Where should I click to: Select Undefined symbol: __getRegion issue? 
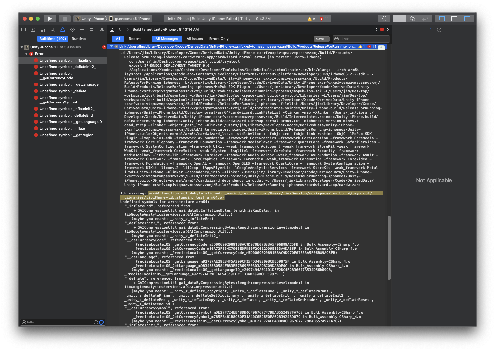pos(63,135)
